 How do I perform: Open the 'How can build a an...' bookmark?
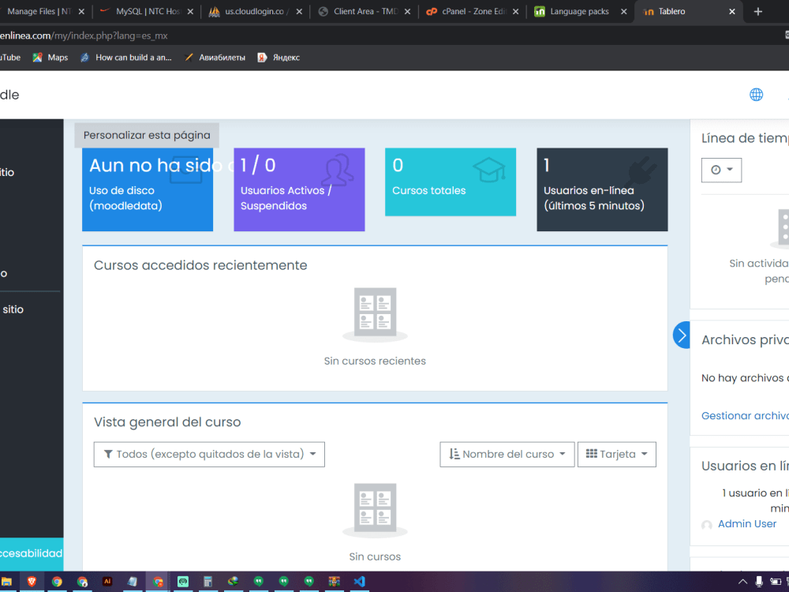126,58
